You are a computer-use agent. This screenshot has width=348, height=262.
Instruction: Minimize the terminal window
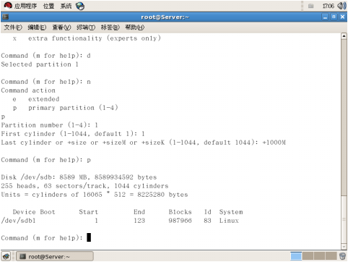click(325, 17)
